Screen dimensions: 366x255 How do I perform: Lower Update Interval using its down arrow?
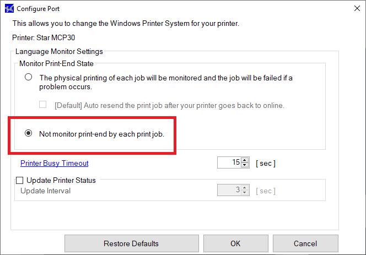pyautogui.click(x=244, y=192)
